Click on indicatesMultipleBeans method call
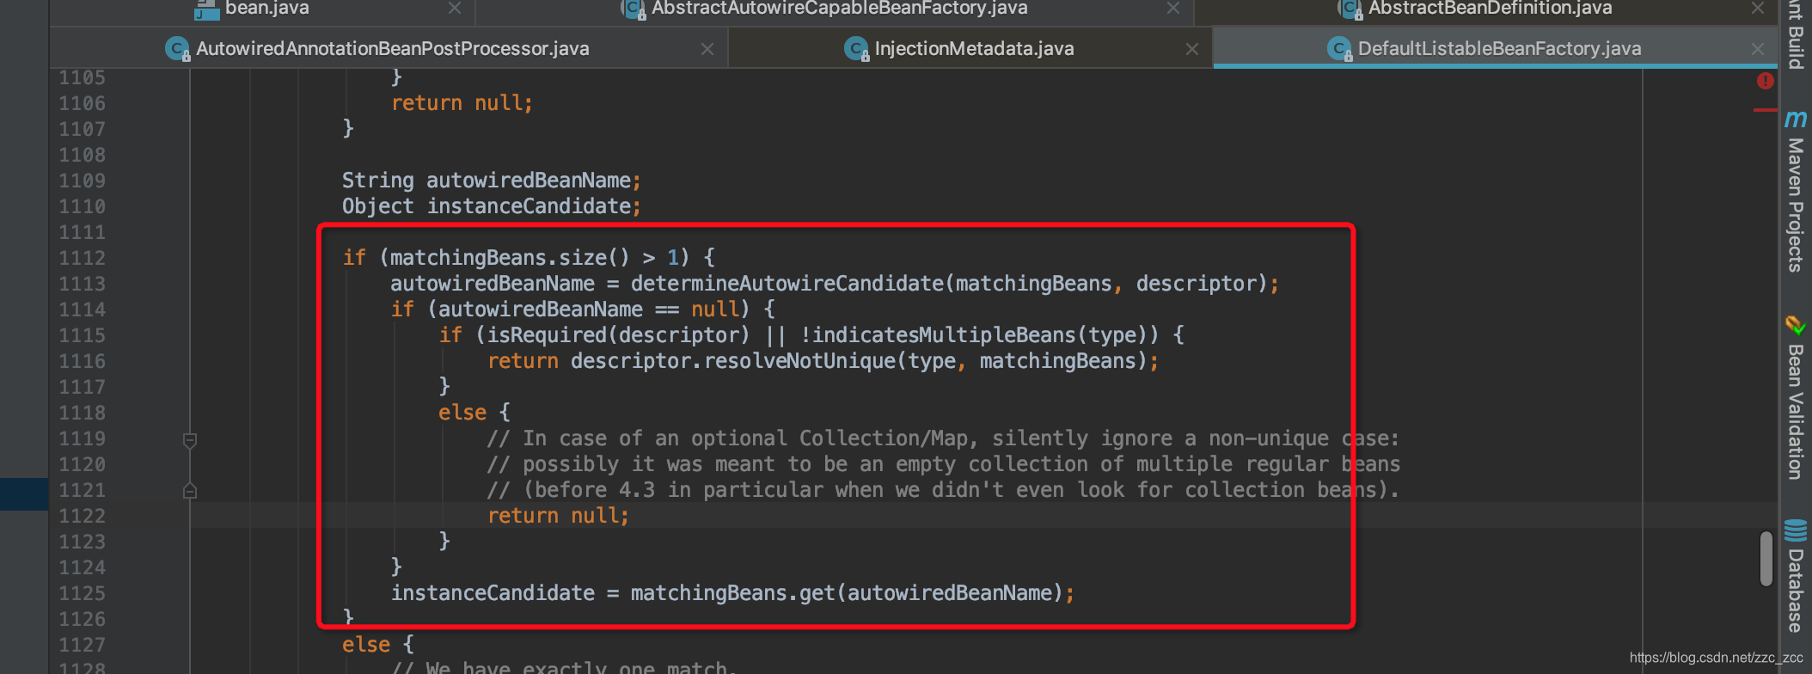This screenshot has height=674, width=1812. (x=945, y=335)
